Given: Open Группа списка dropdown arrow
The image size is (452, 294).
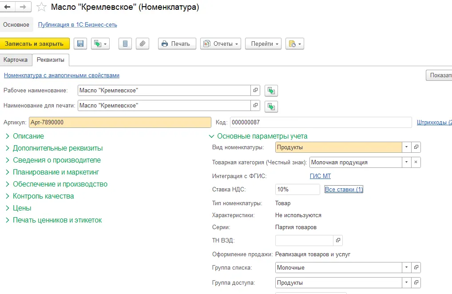Looking at the screenshot, I should (x=406, y=267).
